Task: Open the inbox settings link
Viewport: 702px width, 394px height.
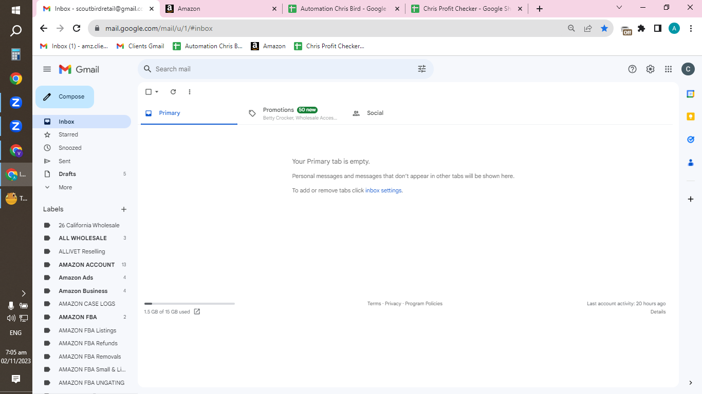Action: (383, 190)
